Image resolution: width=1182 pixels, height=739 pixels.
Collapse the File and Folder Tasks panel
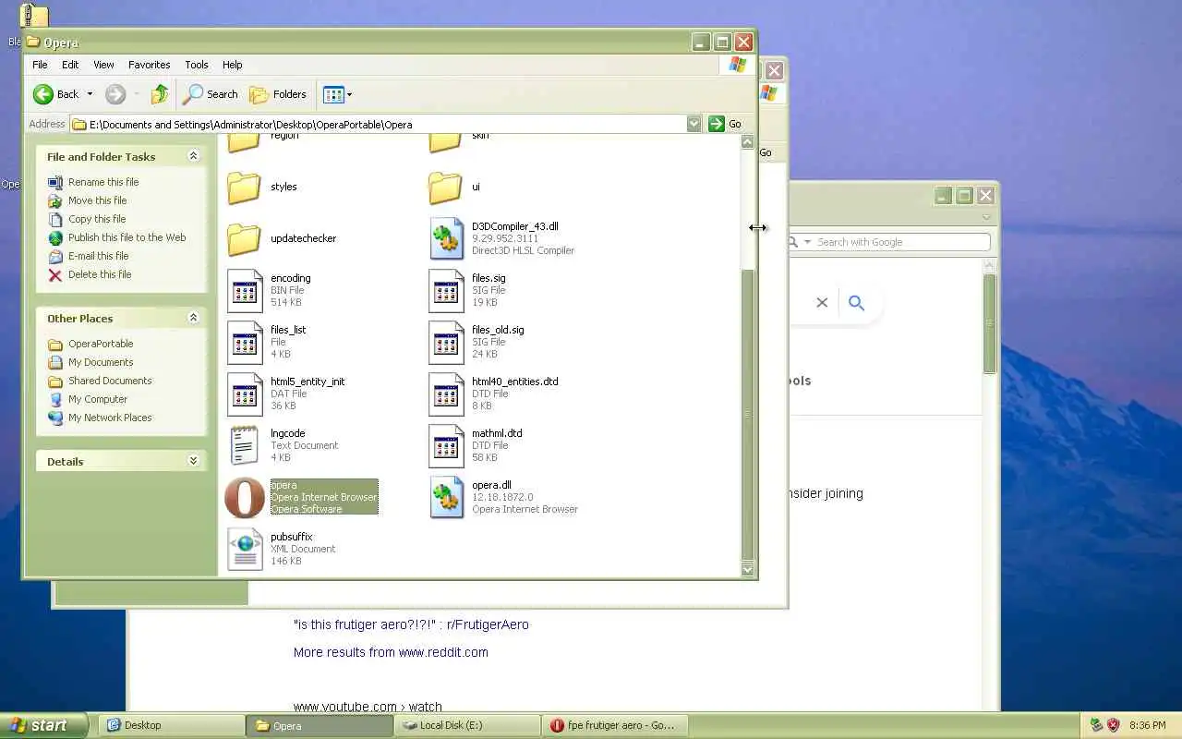(x=193, y=156)
